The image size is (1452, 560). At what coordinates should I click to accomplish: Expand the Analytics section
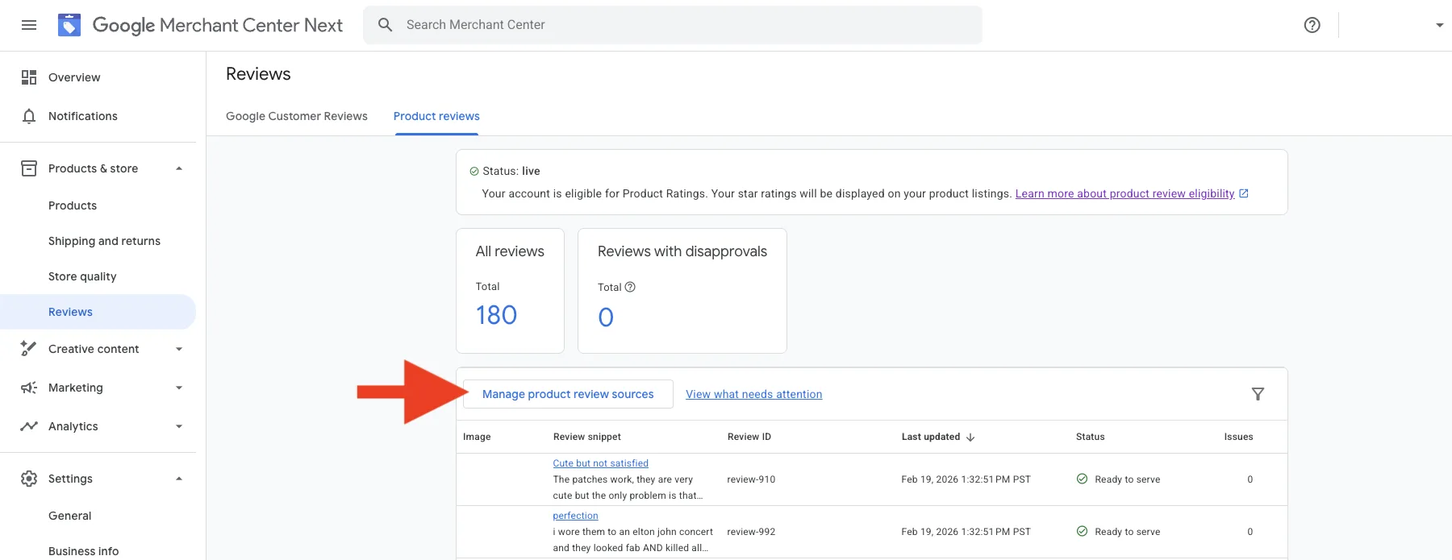click(x=179, y=426)
